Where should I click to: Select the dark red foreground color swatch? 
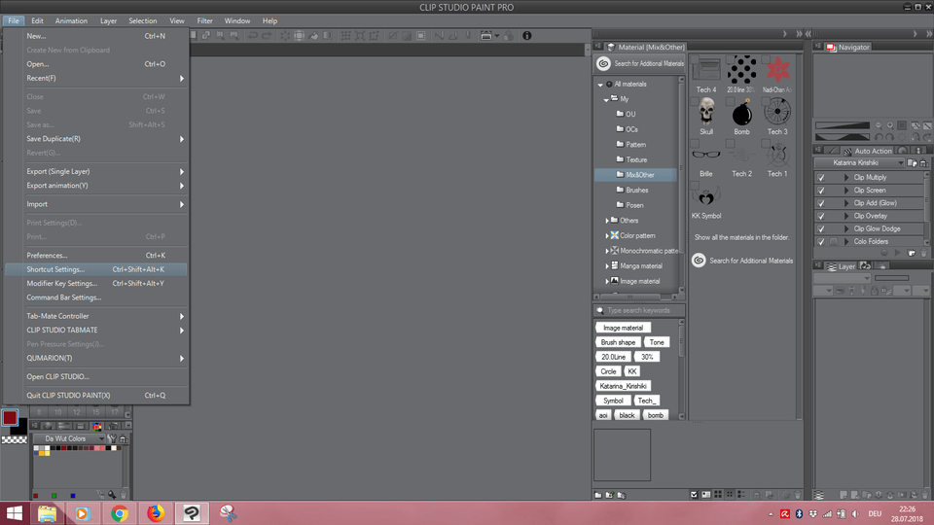(x=10, y=418)
